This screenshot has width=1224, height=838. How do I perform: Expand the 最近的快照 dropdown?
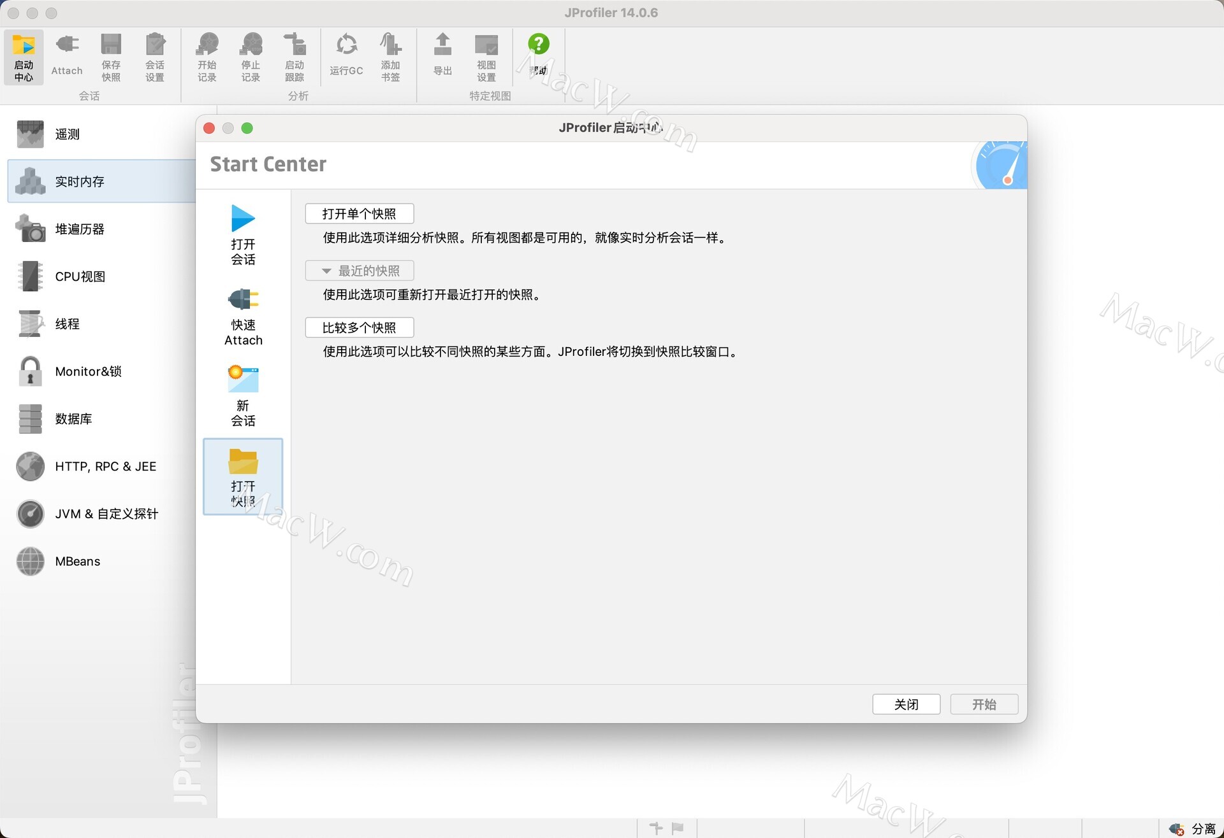point(360,271)
